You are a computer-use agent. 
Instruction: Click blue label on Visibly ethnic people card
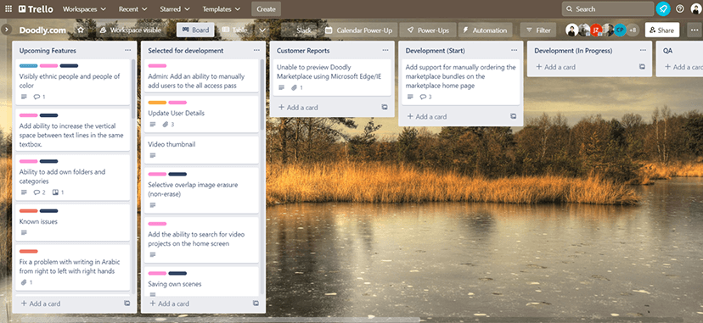click(28, 66)
